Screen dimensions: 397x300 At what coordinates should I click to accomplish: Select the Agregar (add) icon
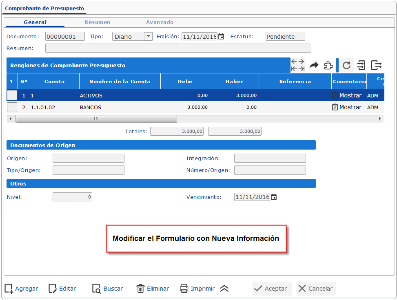[x=8, y=289]
